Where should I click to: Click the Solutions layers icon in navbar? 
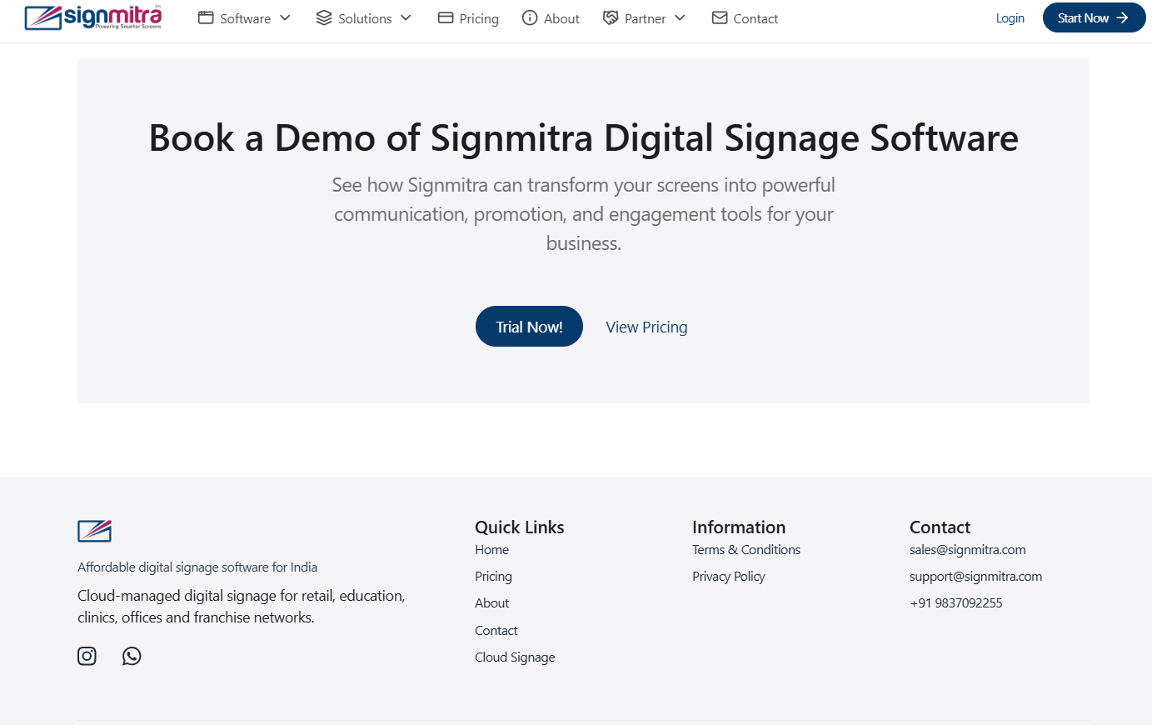pos(324,17)
